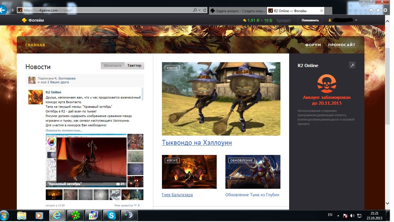Viewport: 394px width, 222px height.
Task: Like the post via heart icon
Action: (x=135, y=206)
